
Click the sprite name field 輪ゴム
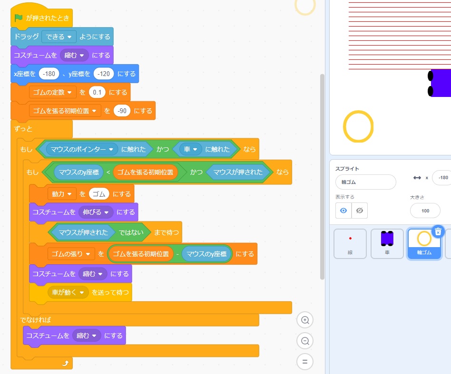[x=365, y=182]
